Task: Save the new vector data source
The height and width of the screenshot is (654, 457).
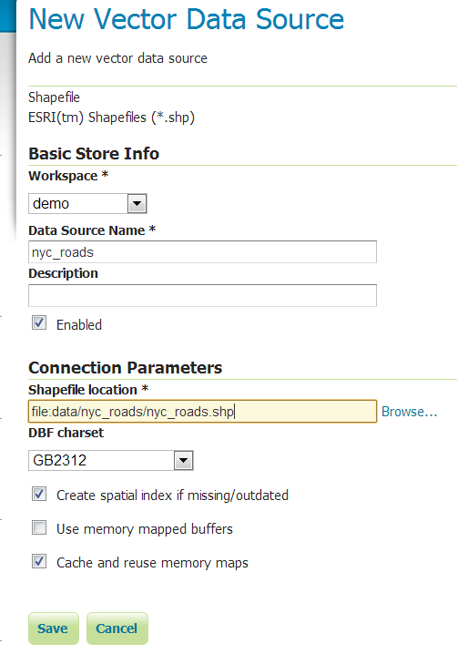Action: (x=54, y=628)
